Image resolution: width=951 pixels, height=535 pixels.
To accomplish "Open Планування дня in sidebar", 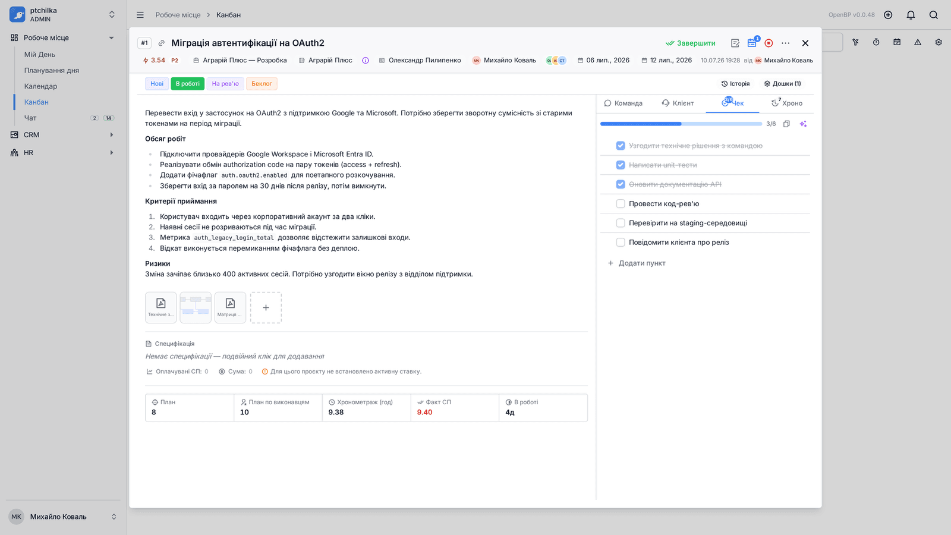I will (x=52, y=71).
